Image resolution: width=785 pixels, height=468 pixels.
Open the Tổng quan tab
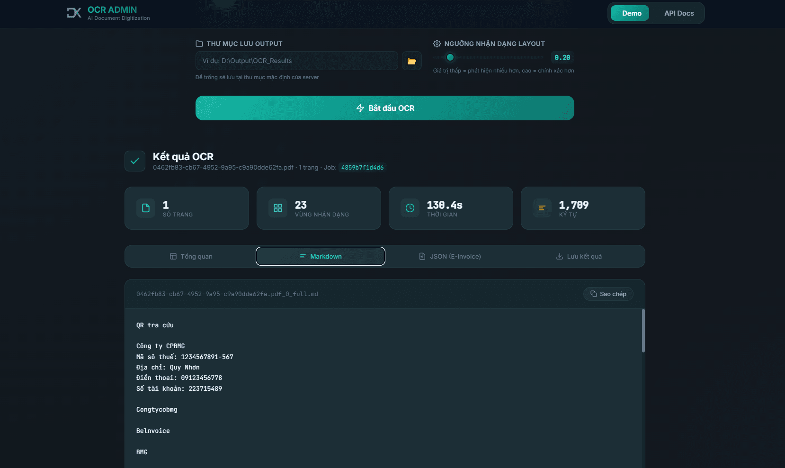pyautogui.click(x=191, y=256)
